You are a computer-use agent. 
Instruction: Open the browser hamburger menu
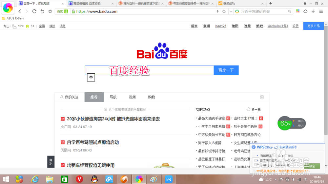coord(321,11)
